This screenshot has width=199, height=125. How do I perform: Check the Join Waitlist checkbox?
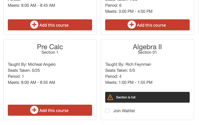click(107, 111)
